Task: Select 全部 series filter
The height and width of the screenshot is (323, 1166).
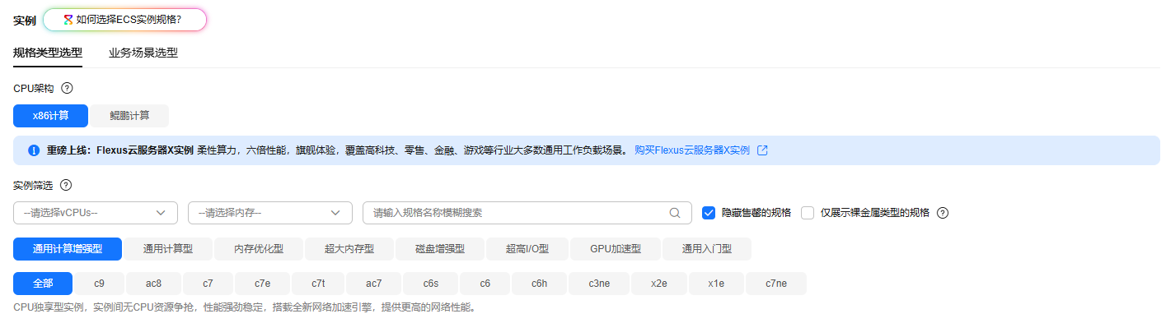Action: point(43,284)
